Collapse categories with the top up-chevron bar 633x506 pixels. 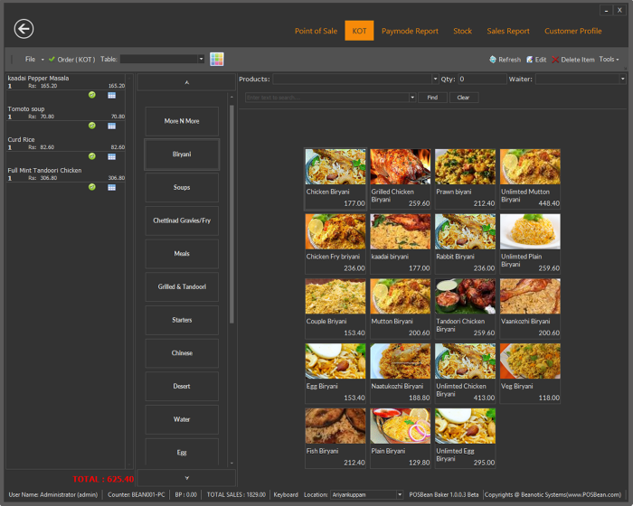point(186,82)
